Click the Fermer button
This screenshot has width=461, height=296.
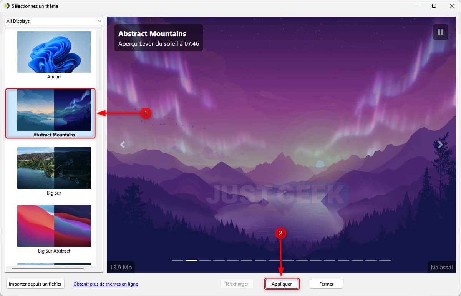tap(326, 284)
